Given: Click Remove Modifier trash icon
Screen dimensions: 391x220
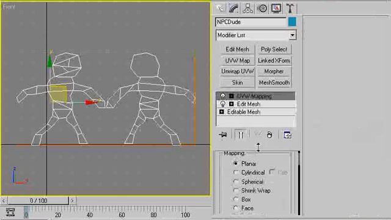Looking at the screenshot, I should pyautogui.click(x=269, y=135).
